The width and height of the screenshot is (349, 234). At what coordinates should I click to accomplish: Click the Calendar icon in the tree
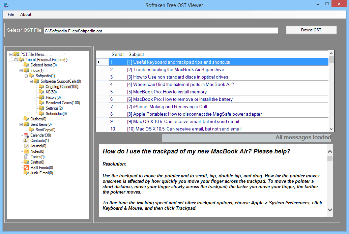click(x=26, y=135)
